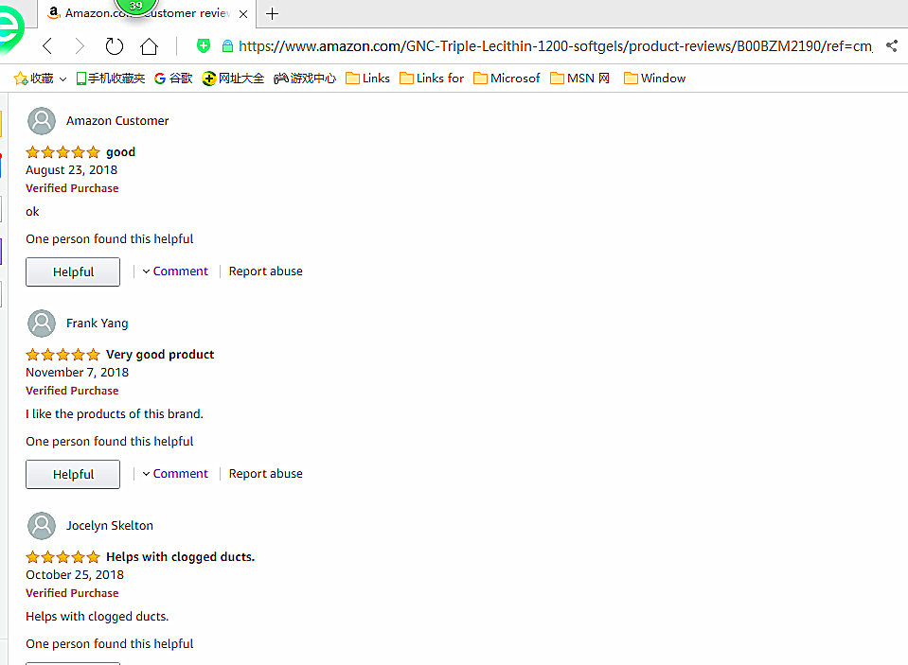908x665 pixels.
Task: Reload the page with the refresh icon
Action: (x=115, y=46)
